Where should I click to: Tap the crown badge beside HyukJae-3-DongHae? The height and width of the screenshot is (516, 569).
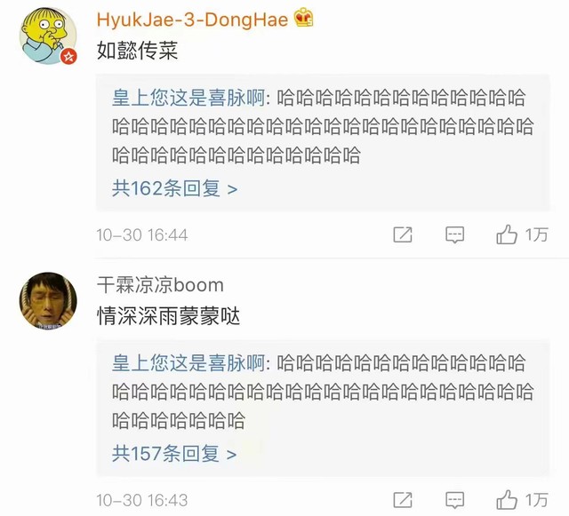tap(304, 18)
